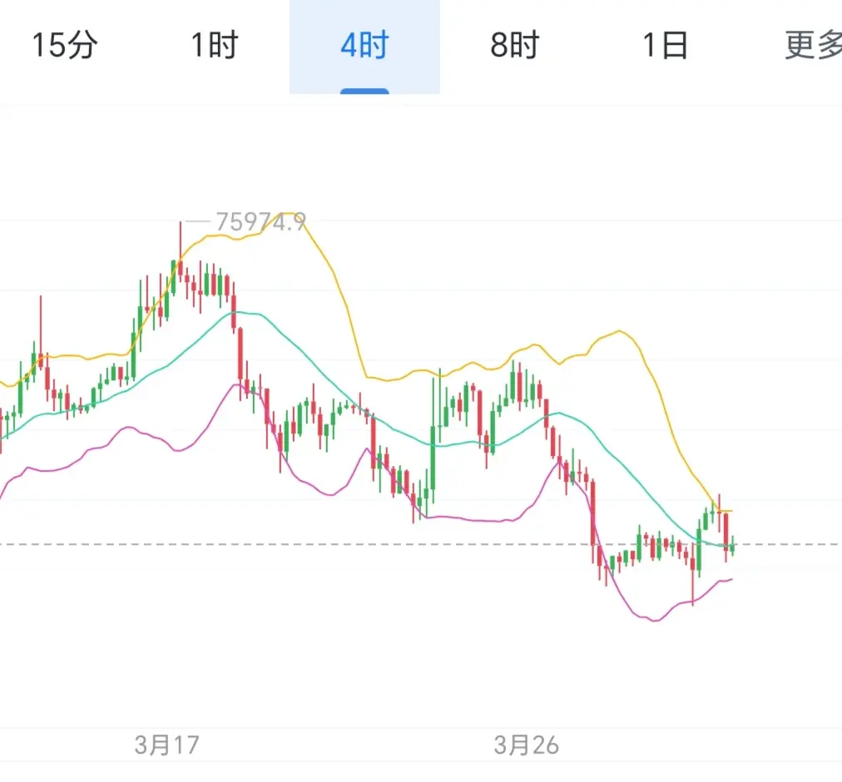The height and width of the screenshot is (782, 842).
Task: Switch chart to the 8时 interval
Action: [514, 46]
